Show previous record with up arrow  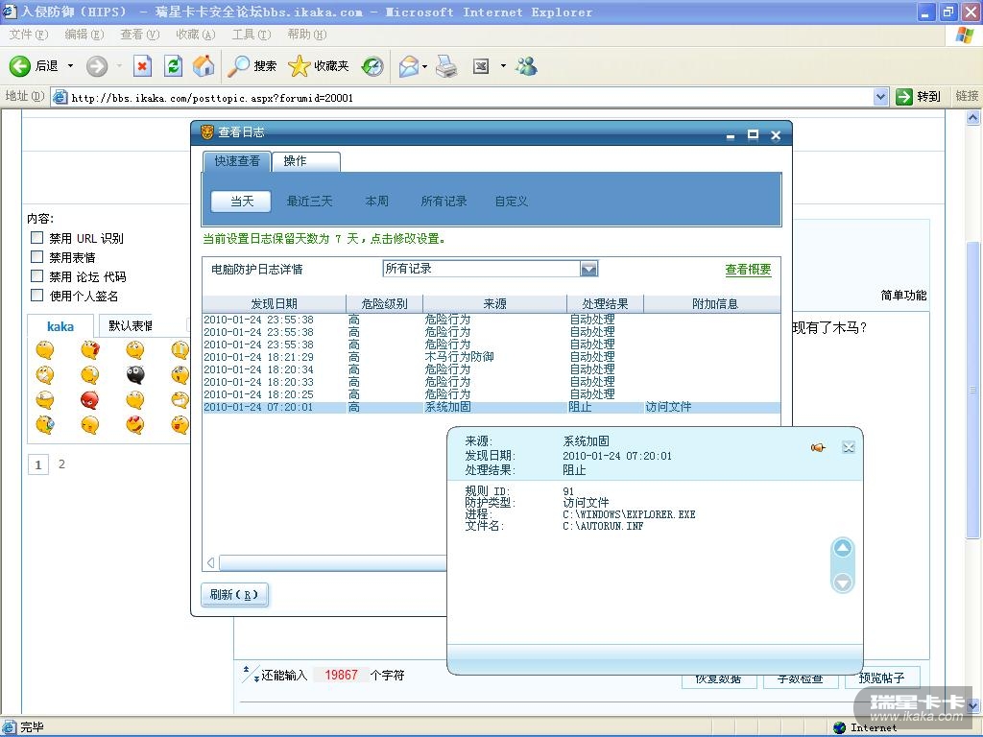click(843, 548)
